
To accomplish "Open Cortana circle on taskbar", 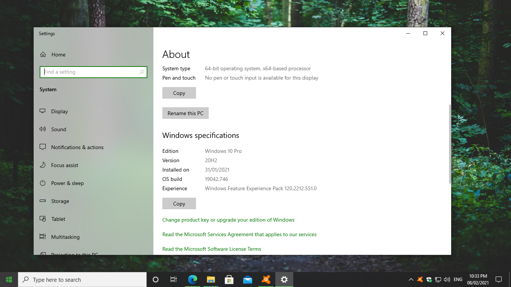I will point(156,280).
